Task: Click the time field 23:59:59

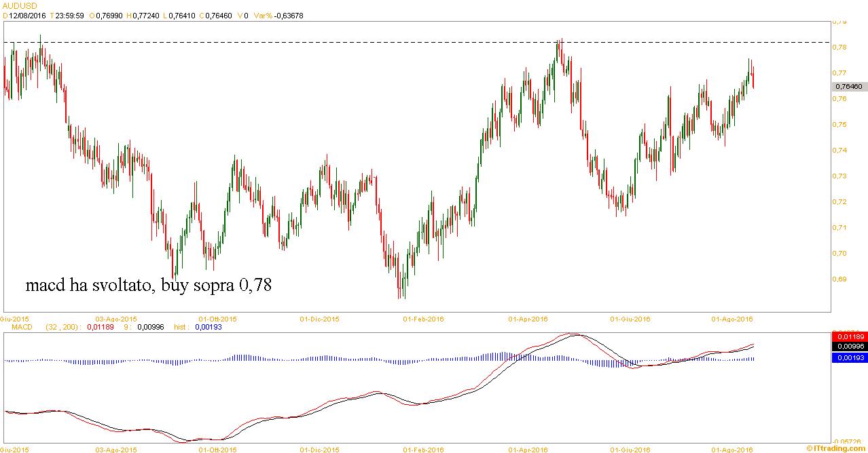Action: pos(71,16)
